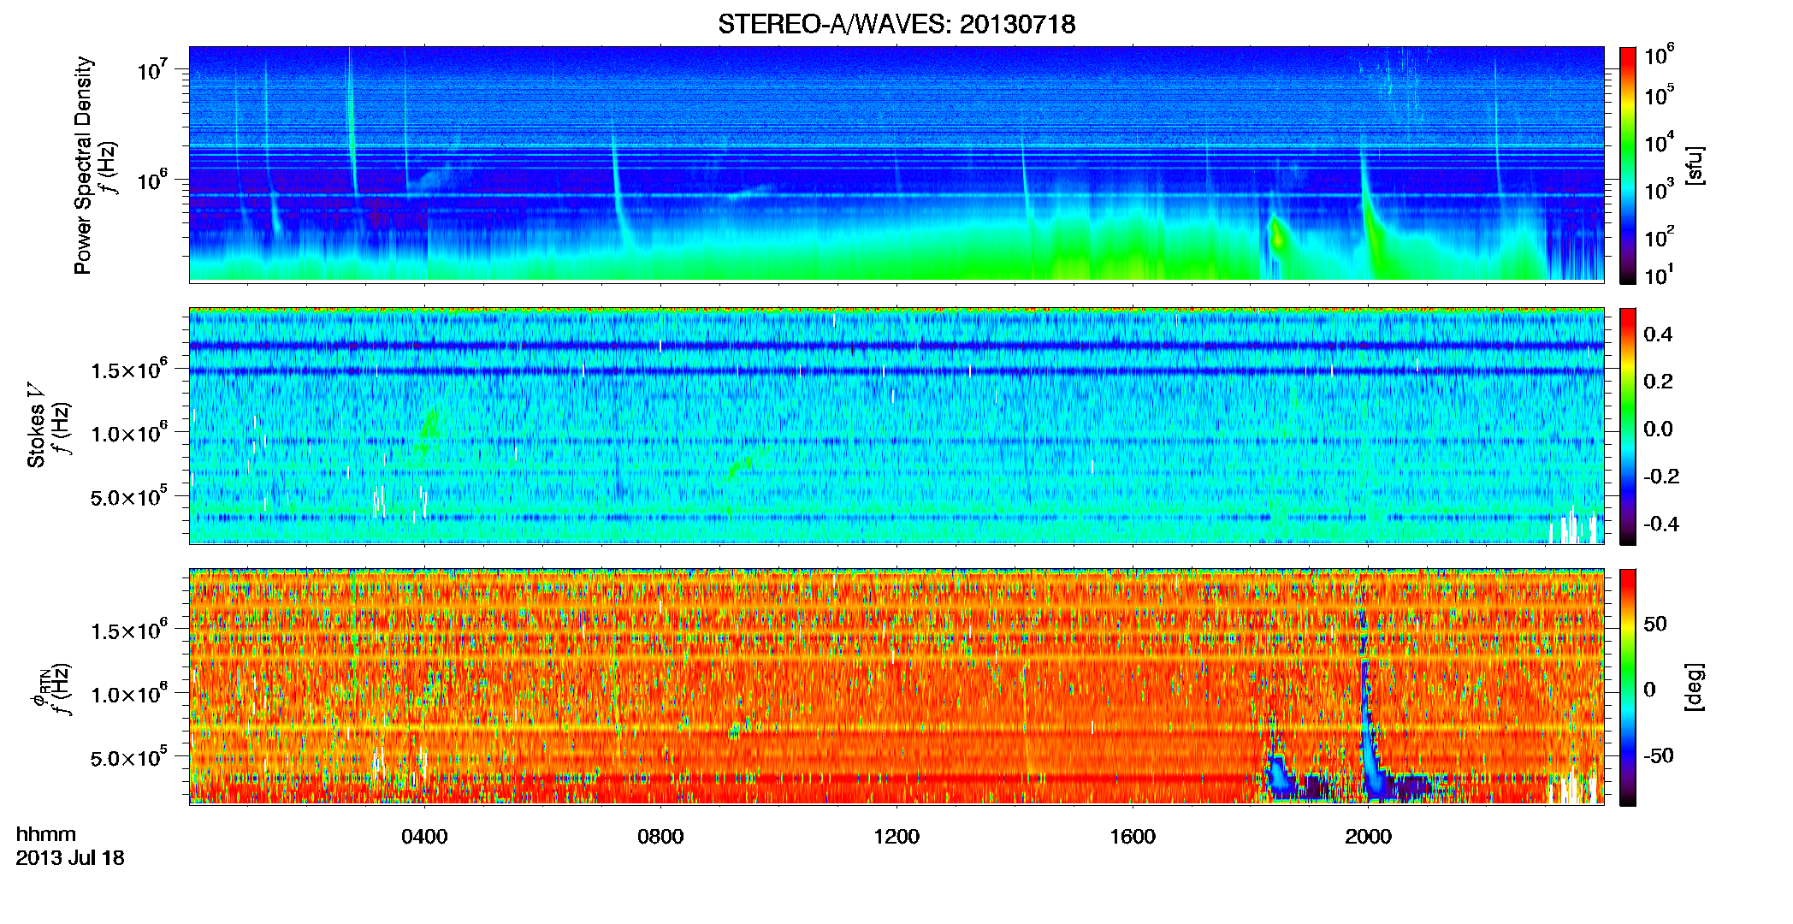Screen dimensions: 1793x924
Task: Click the Stokes V colorbar
Action: pyautogui.click(x=1627, y=426)
